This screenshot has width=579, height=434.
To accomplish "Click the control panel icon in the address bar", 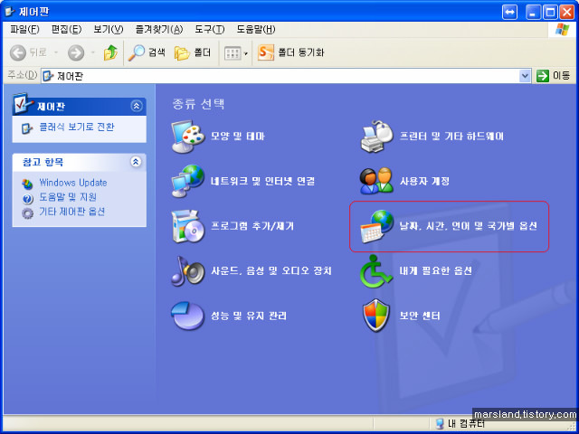I will (x=48, y=76).
